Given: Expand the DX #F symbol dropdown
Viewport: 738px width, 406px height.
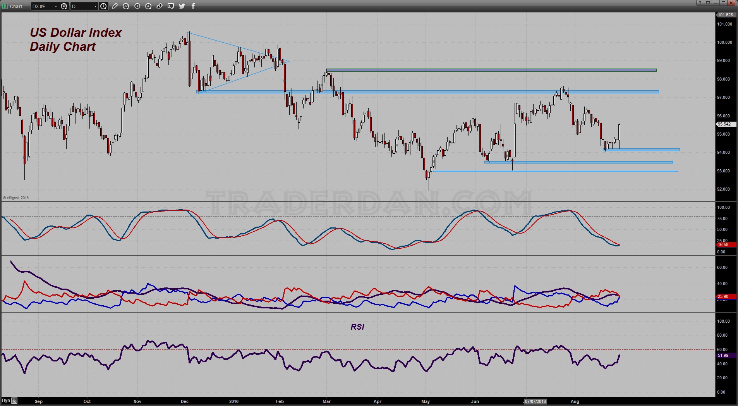Looking at the screenshot, I should coord(56,6).
